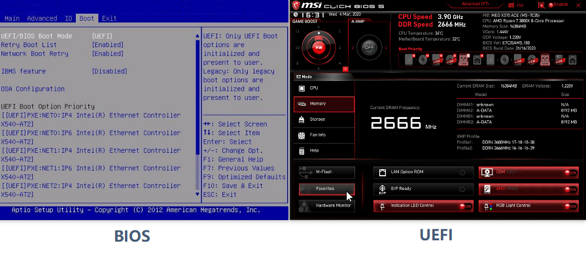Viewport: 586px width, 256px height.
Task: Turn off Indication LED Control
Action: pos(466,206)
